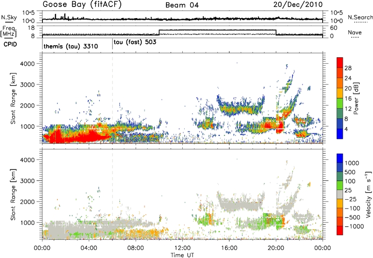This screenshot has width=373, height=258.
Task: Click the frequency step-up line in Freq panel
Action: pyautogui.click(x=159, y=32)
